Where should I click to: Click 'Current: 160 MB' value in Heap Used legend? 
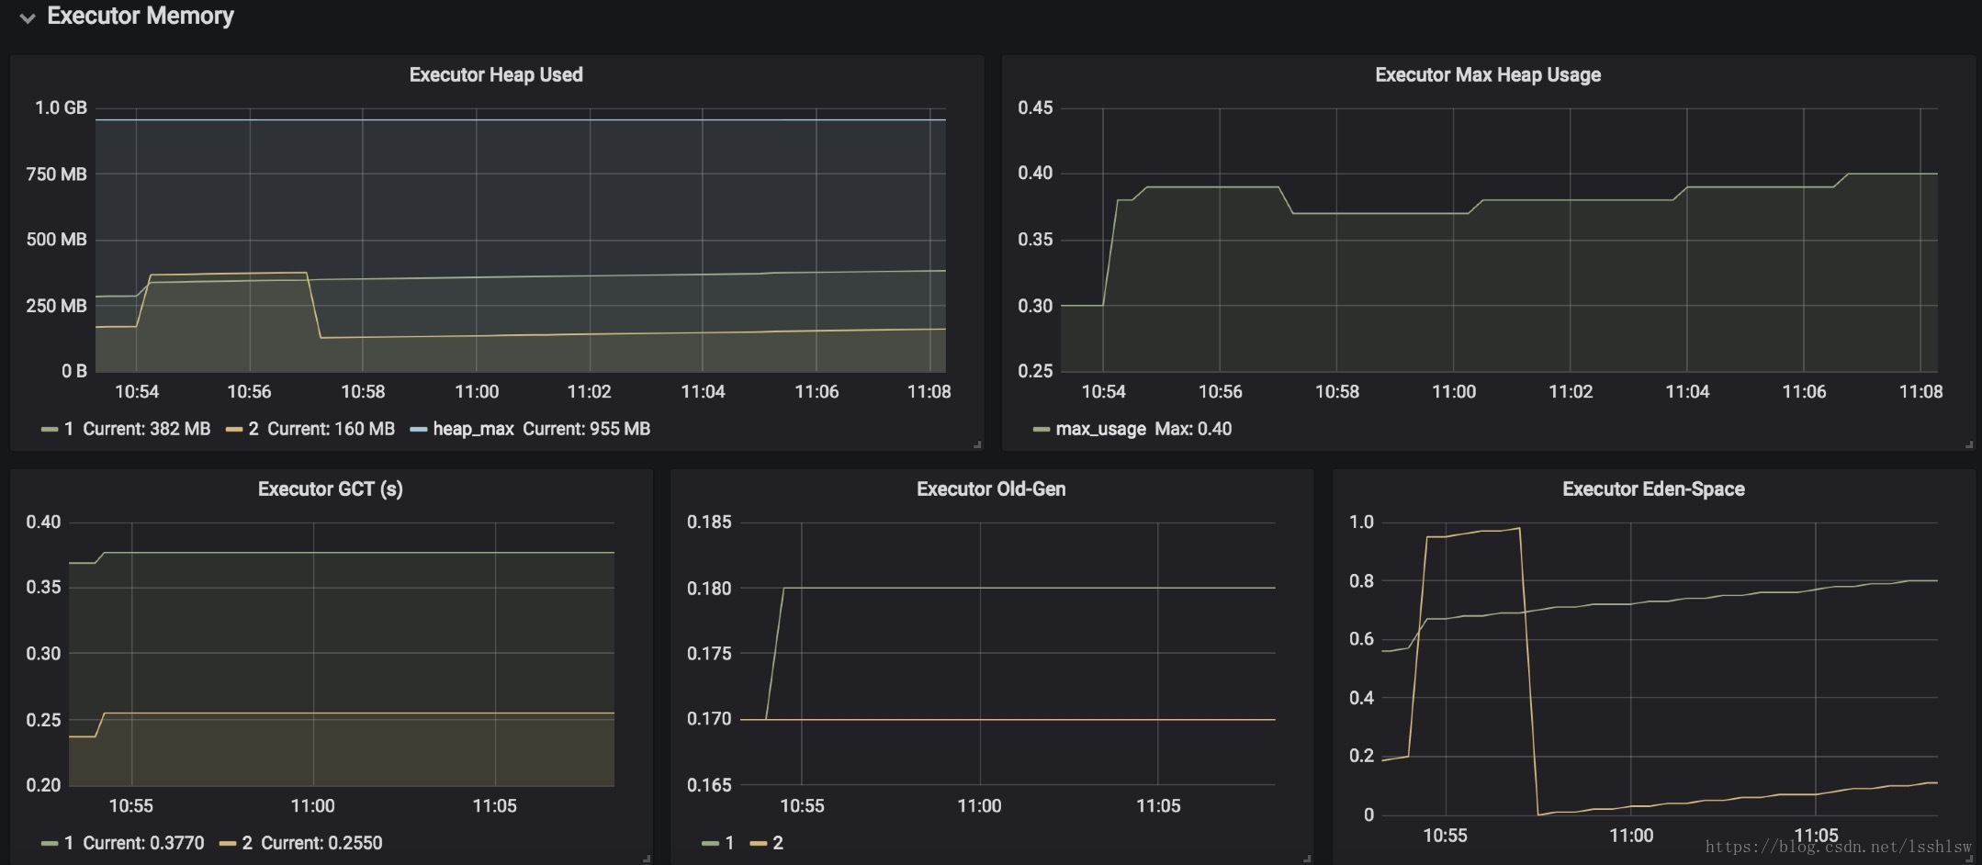coord(331,429)
